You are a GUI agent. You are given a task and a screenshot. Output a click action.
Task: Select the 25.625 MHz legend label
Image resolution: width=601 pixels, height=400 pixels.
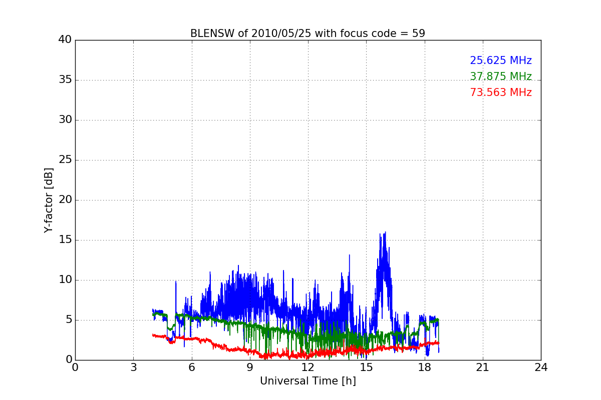point(501,60)
